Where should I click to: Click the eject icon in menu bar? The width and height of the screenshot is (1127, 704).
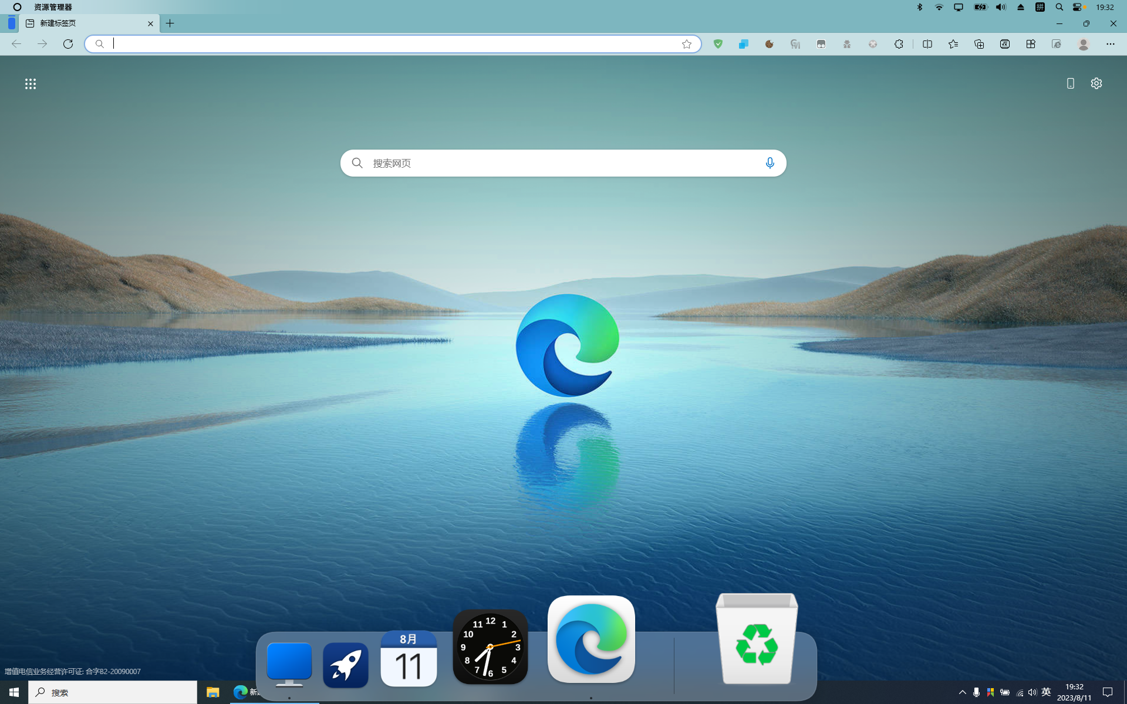[1021, 7]
